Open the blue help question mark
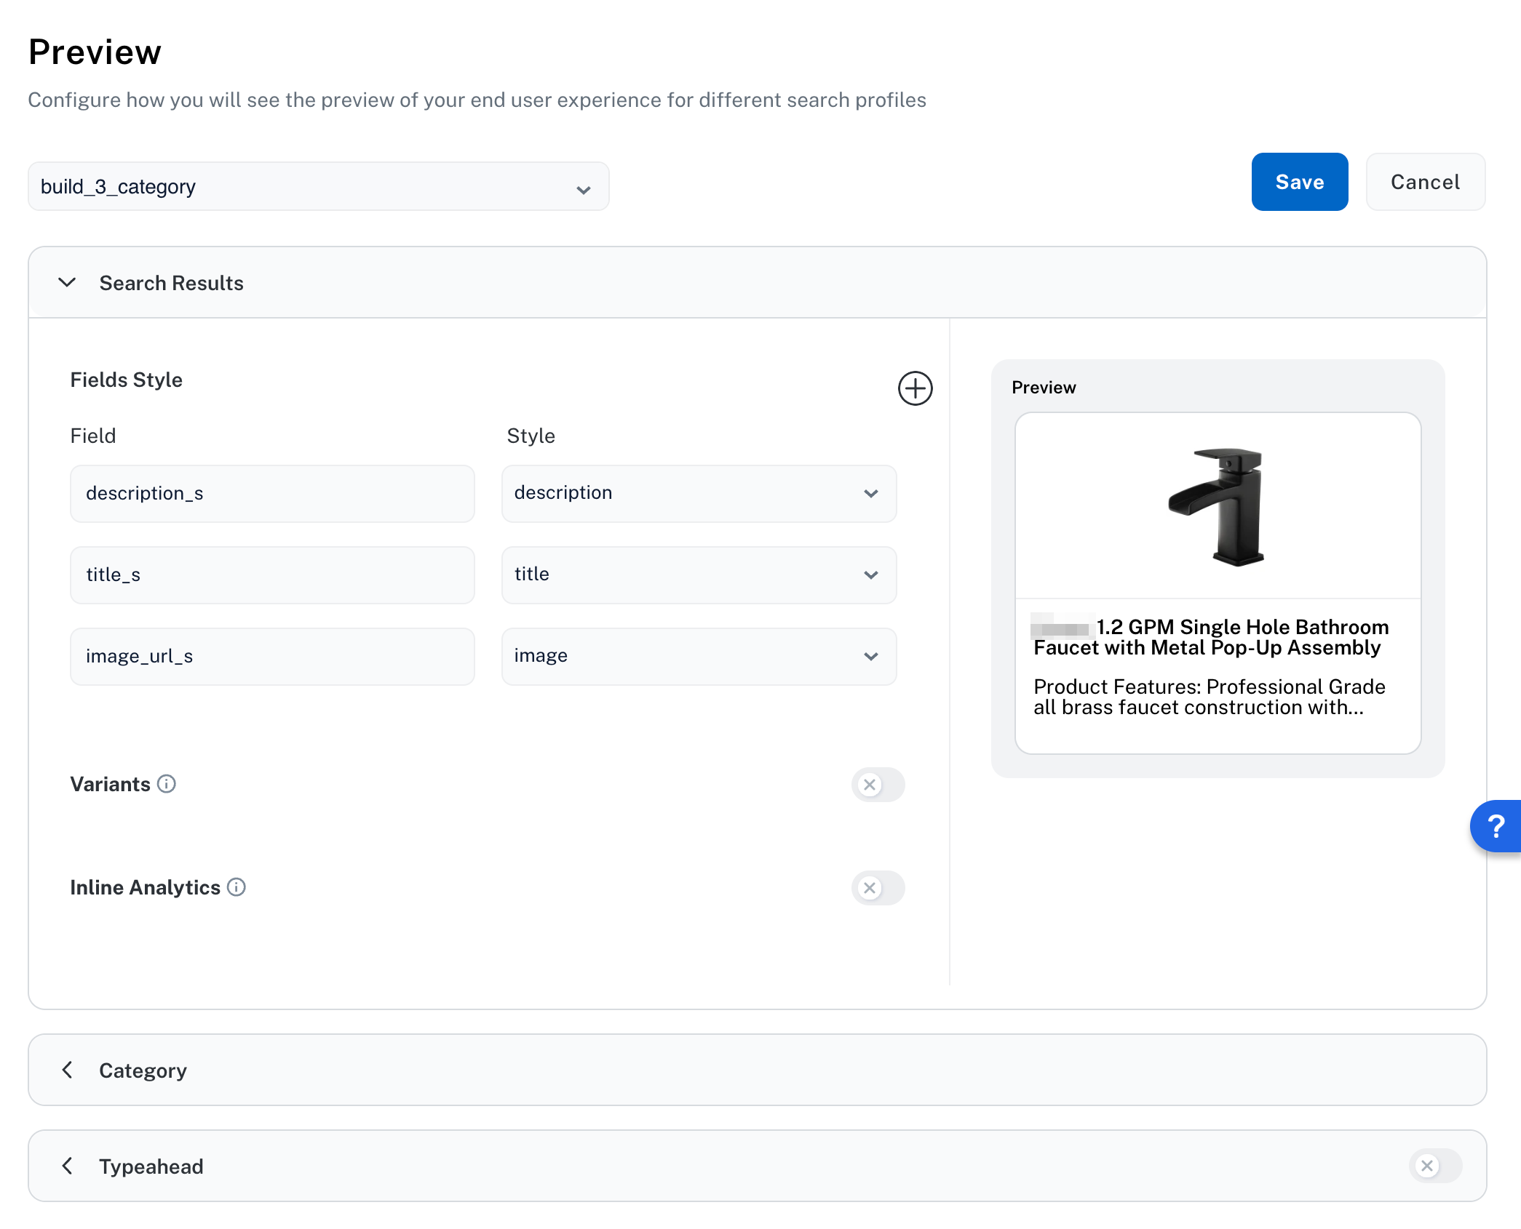The width and height of the screenshot is (1521, 1229). (x=1497, y=826)
